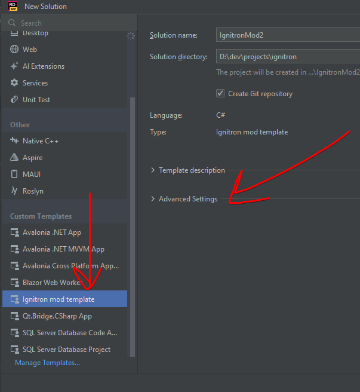Click the Web globe icon
This screenshot has width=360, height=392.
14,49
